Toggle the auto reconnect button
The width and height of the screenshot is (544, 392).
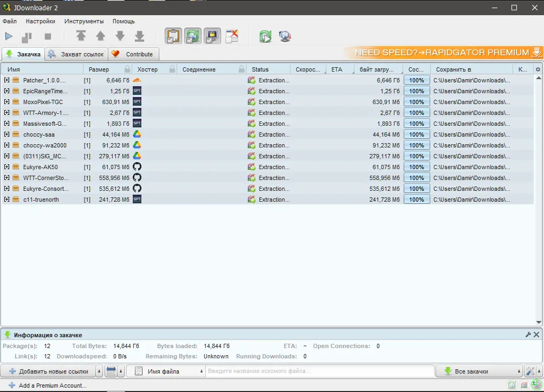[192, 36]
